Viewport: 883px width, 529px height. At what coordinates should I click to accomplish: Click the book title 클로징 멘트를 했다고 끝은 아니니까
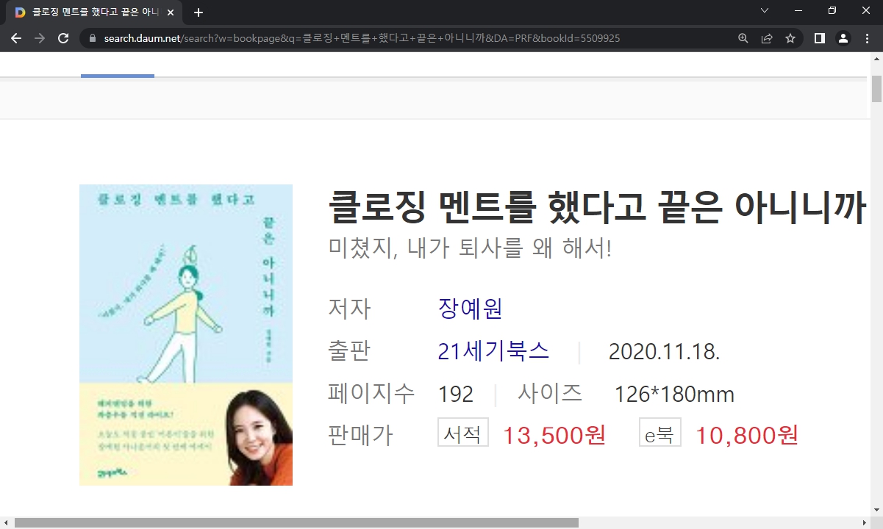[x=597, y=207]
